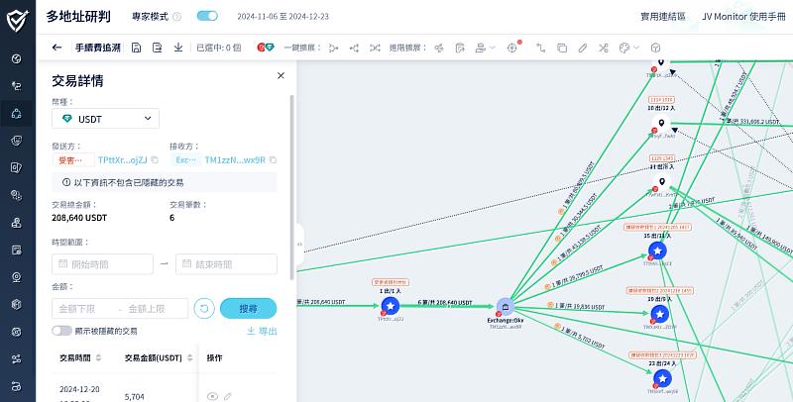793x402 pixels.
Task: Click the pencil edit toolbar icon
Action: click(x=583, y=48)
